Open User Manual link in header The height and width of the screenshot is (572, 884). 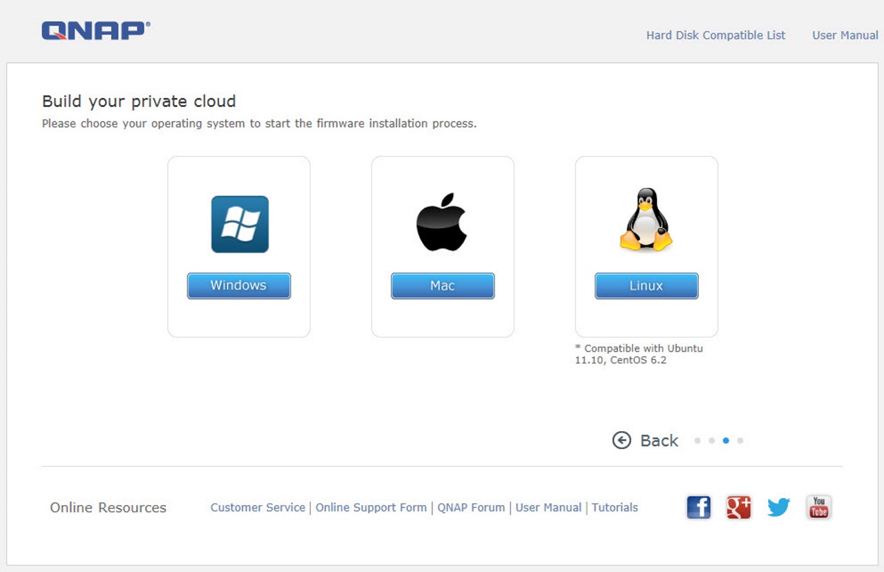(845, 35)
